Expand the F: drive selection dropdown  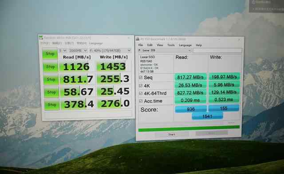click(x=110, y=51)
